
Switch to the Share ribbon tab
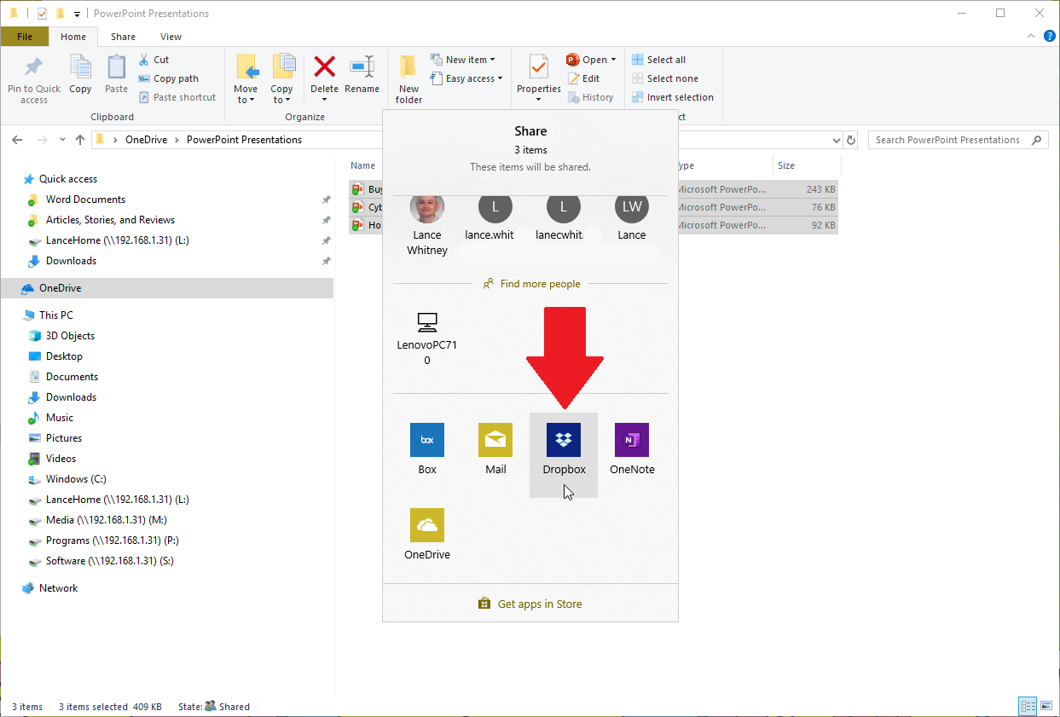pyautogui.click(x=123, y=37)
